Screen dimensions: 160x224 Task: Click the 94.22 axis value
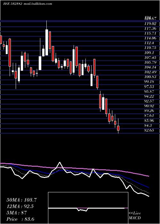(x=149, y=96)
